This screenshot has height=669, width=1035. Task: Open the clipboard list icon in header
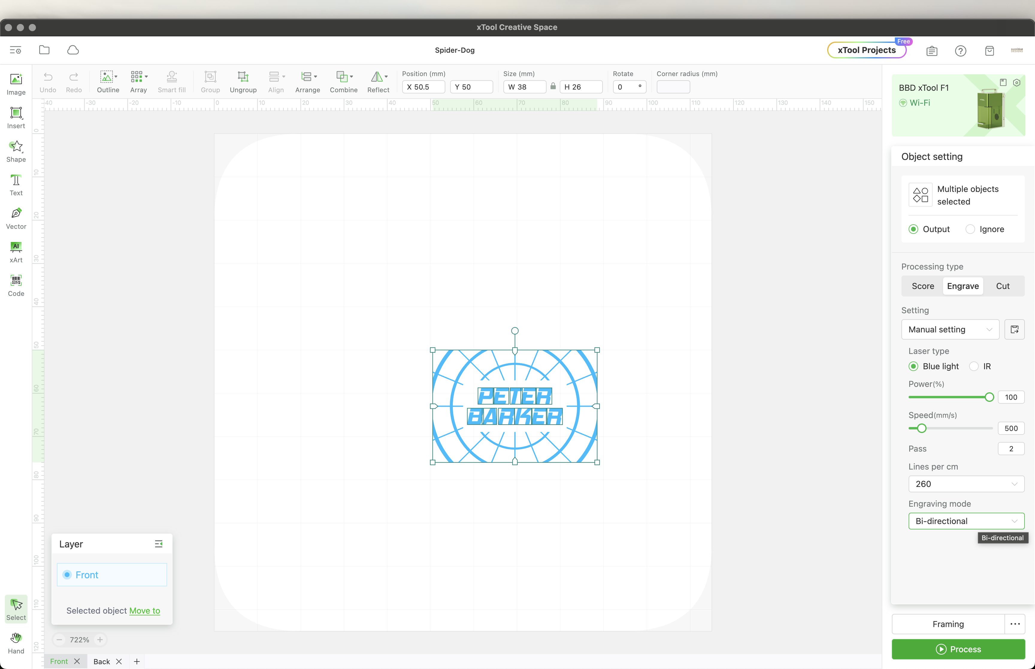932,51
